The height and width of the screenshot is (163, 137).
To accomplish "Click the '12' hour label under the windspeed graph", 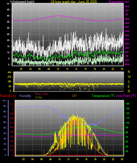I will (67, 69).
